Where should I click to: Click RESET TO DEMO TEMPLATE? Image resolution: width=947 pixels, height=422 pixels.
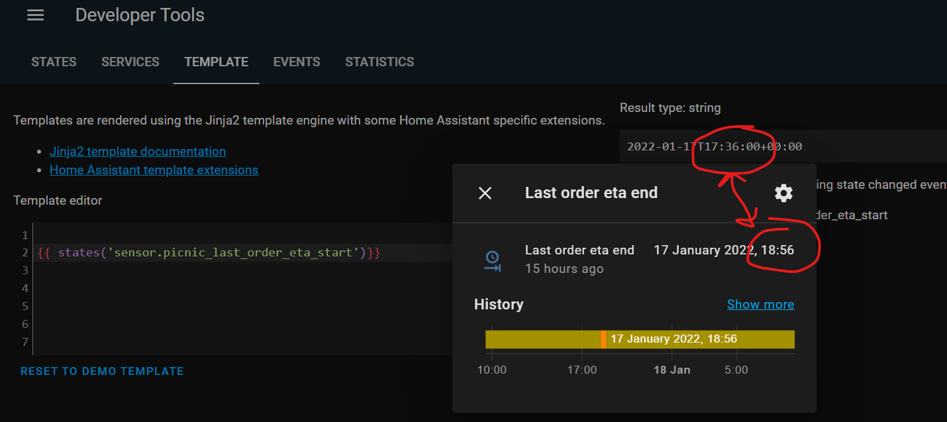point(101,371)
